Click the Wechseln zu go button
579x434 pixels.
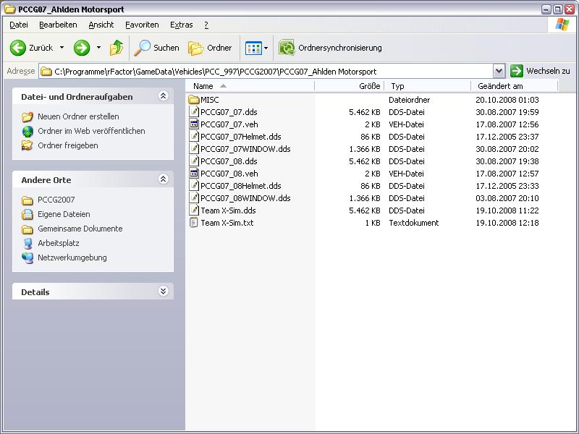tap(540, 71)
